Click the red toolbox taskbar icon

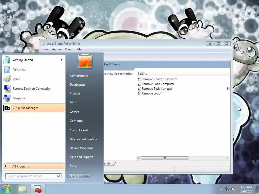38,189
